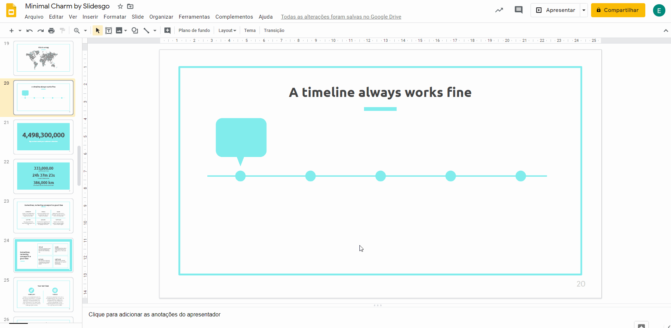The width and height of the screenshot is (671, 328).
Task: Click the Transição button
Action: click(274, 31)
